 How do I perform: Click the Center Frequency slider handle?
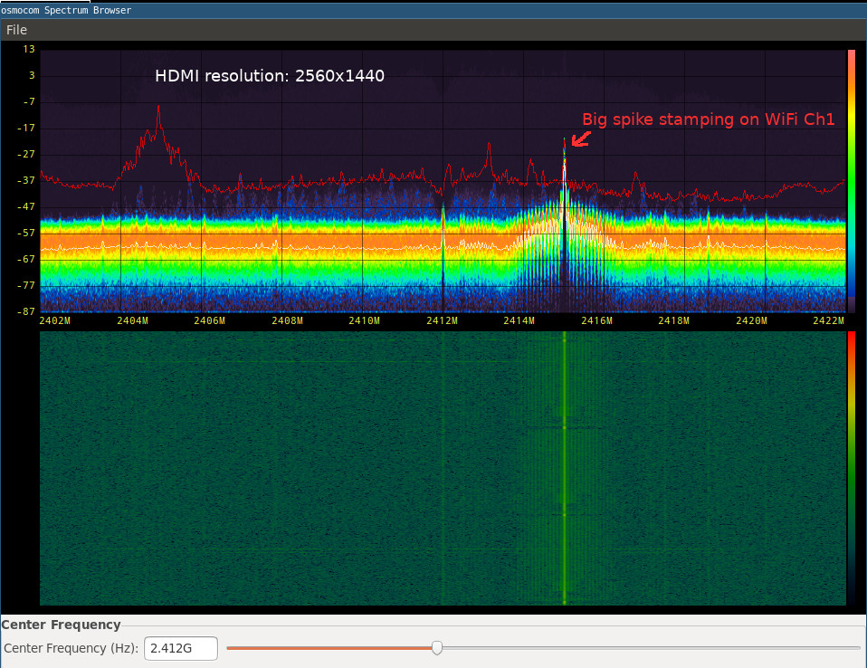(437, 647)
